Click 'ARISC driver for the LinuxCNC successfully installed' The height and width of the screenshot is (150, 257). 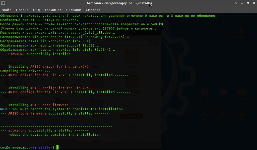tap(65, 75)
